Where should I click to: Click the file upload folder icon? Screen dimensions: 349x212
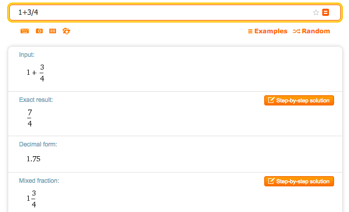pyautogui.click(x=66, y=31)
